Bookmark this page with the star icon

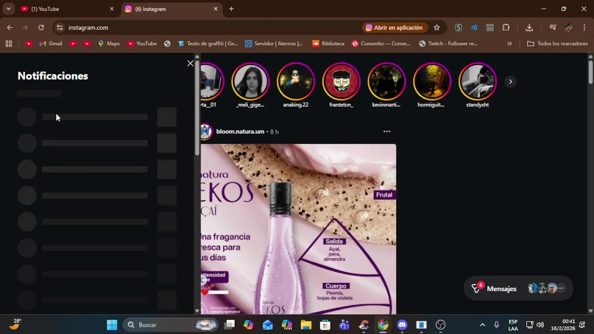(437, 28)
